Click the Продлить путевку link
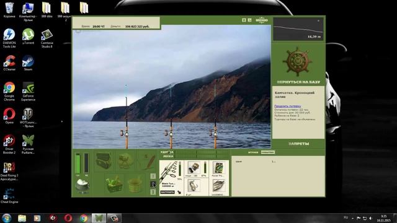 point(287,106)
